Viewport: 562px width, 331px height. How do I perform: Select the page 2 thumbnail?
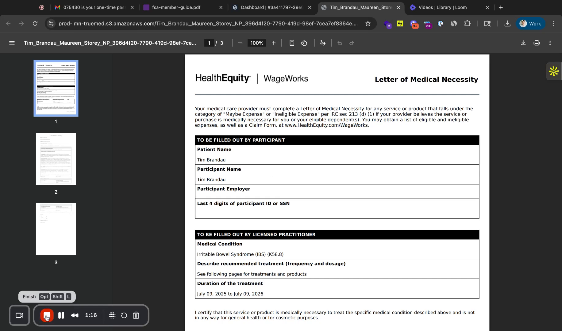tap(56, 159)
